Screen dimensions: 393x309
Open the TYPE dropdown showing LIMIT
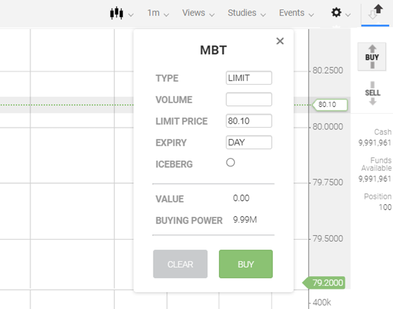pyautogui.click(x=249, y=78)
